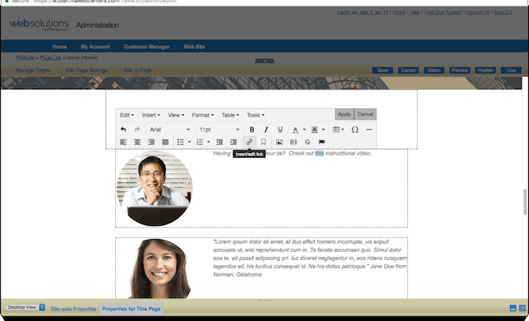Click the G icon in the toolbar
This screenshot has width=529, height=321.
point(308,142)
